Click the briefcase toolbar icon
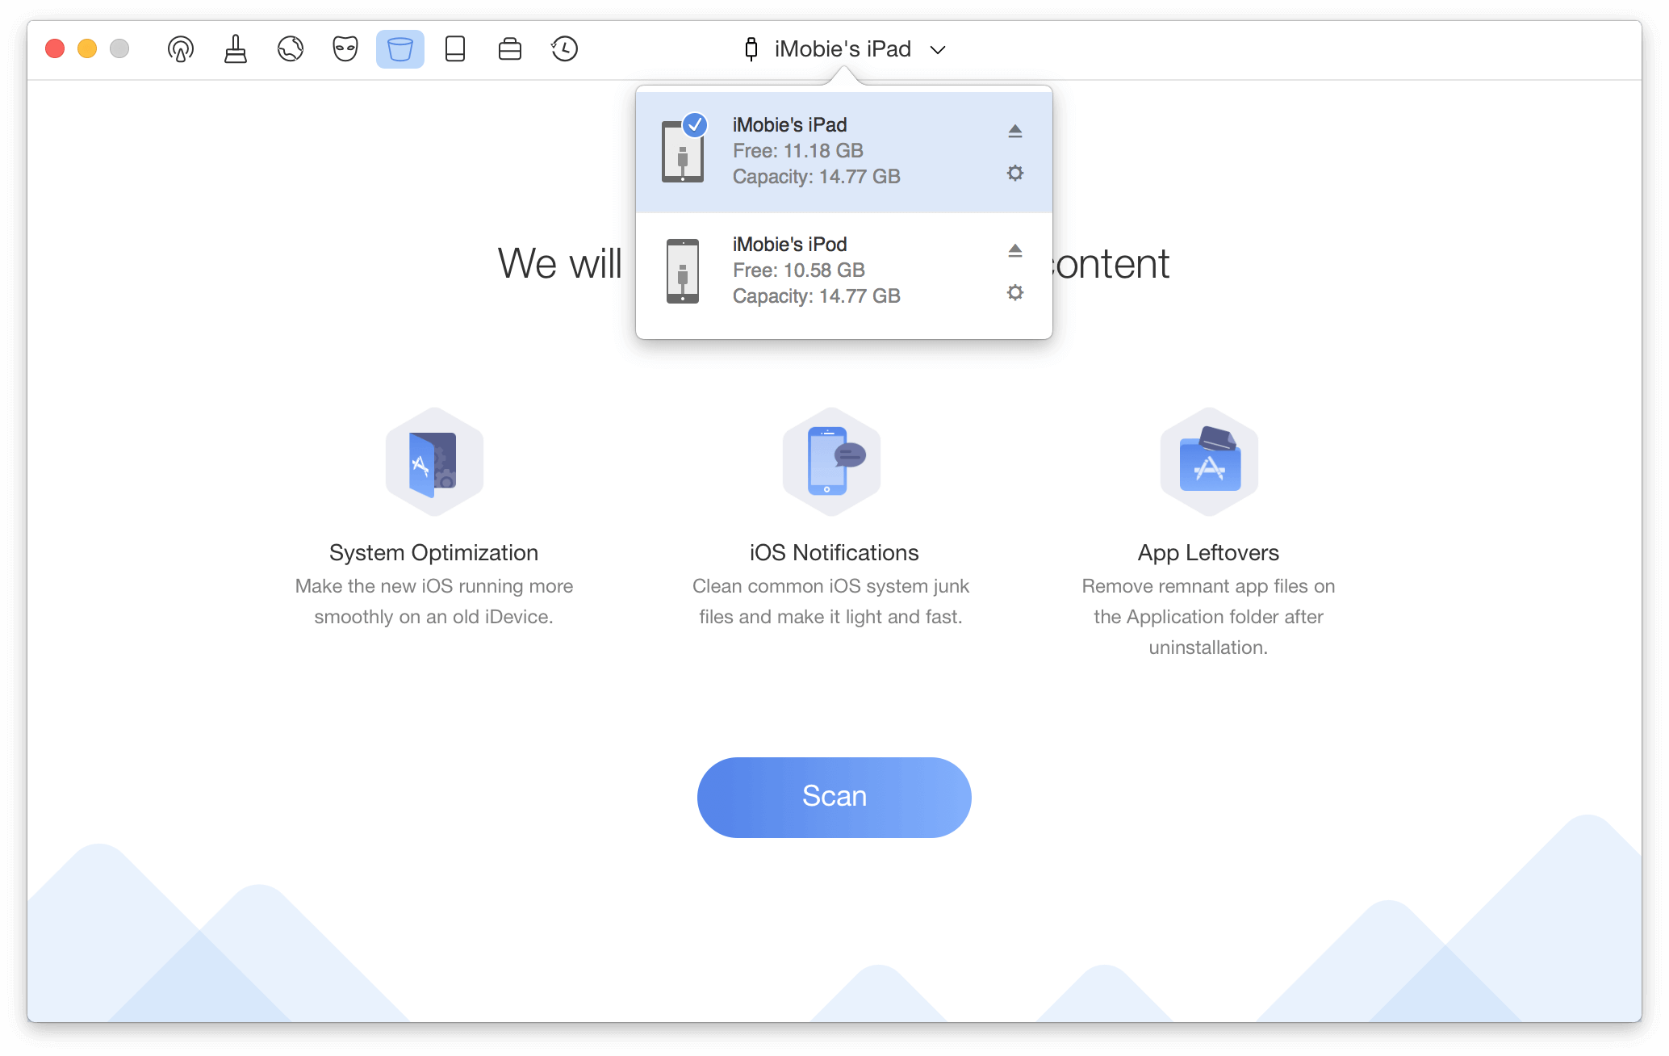 coord(511,48)
